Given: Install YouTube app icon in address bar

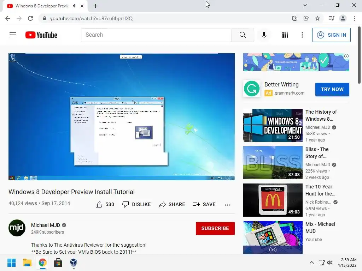Looking at the screenshot, I should pos(294,18).
